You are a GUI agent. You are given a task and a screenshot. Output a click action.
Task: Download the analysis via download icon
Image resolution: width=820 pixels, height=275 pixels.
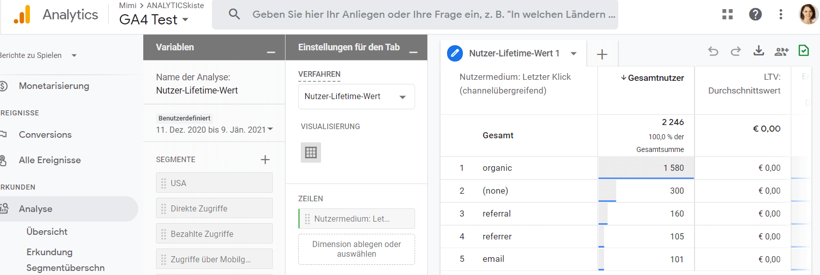point(759,51)
